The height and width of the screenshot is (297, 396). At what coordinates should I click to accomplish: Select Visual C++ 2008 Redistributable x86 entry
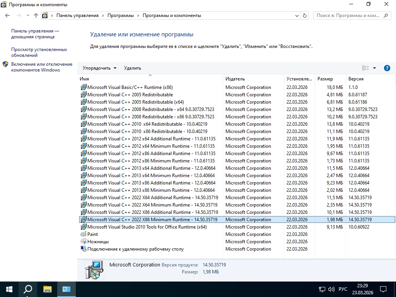pos(237,117)
